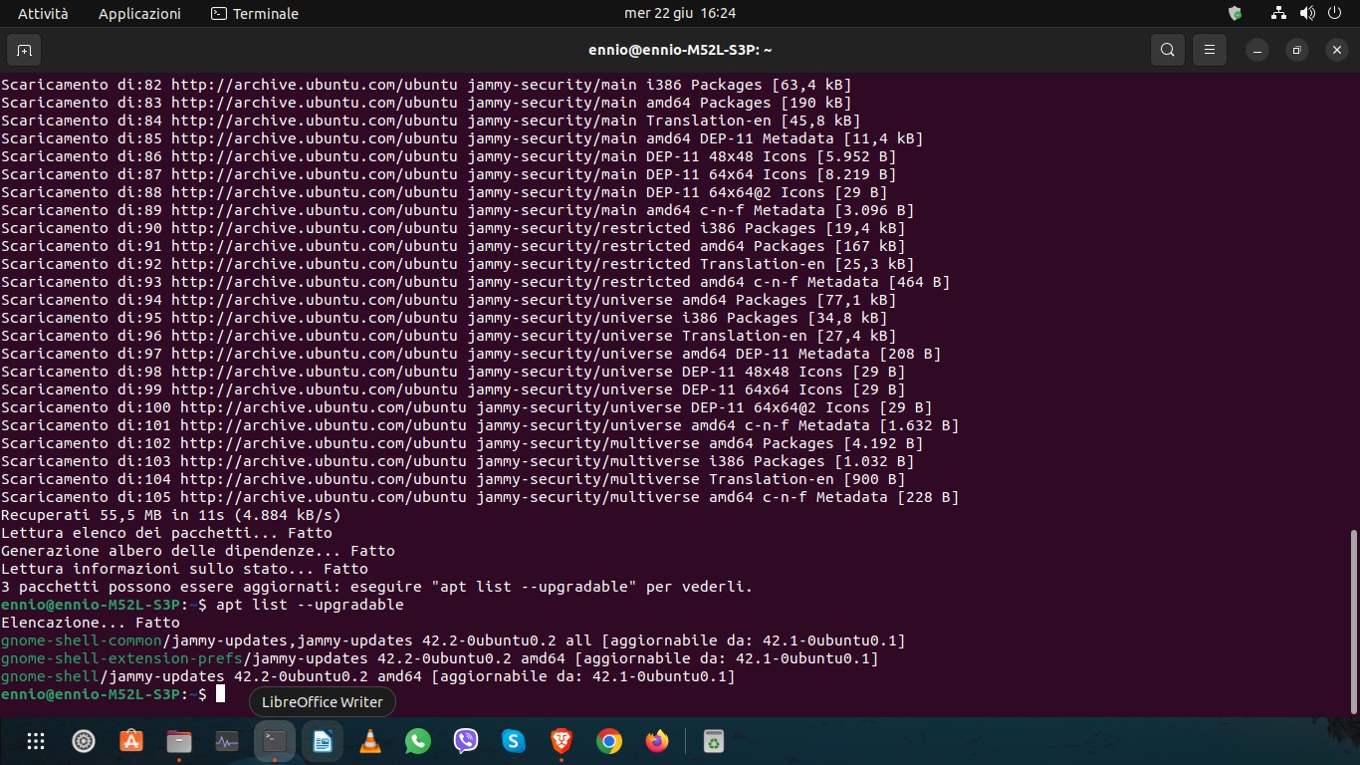Click "3 pacchetti possono essere aggiornati" line

tap(376, 587)
